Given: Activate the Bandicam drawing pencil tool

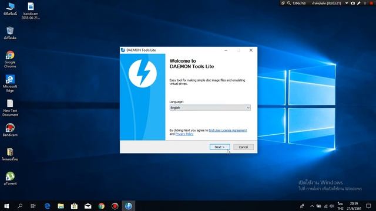Looking at the screenshot, I should (359, 3).
